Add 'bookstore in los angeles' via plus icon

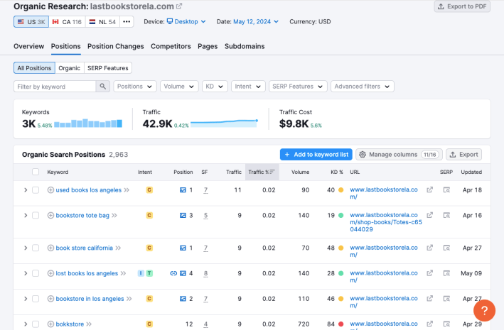pyautogui.click(x=50, y=299)
